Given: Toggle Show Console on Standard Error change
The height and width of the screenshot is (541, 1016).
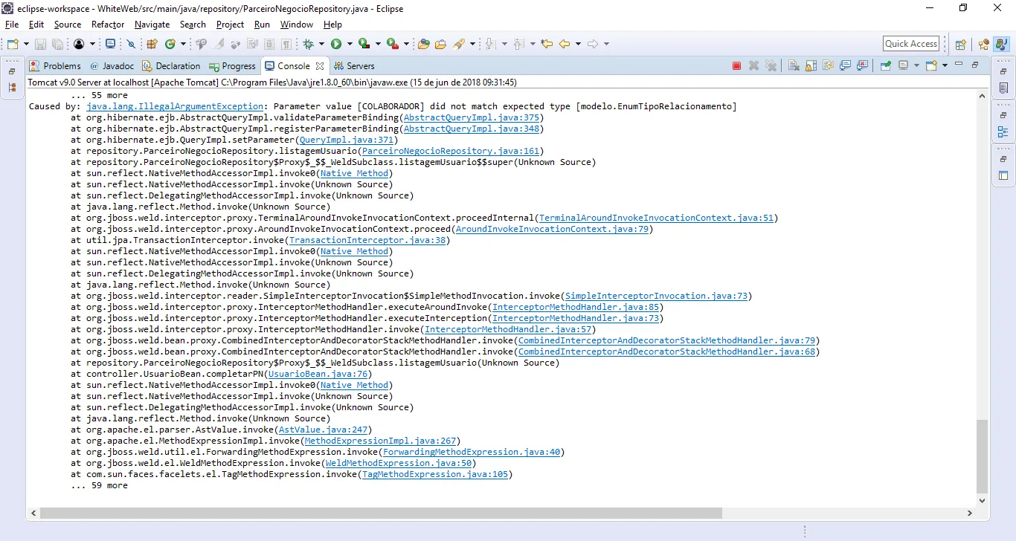Looking at the screenshot, I should 863,65.
